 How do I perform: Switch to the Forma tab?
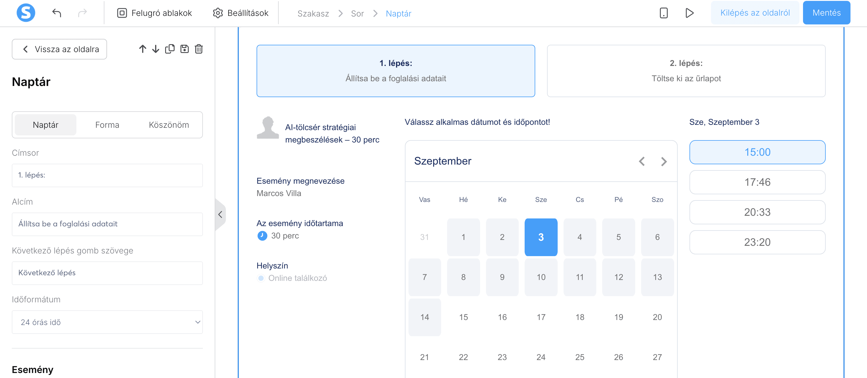107,125
